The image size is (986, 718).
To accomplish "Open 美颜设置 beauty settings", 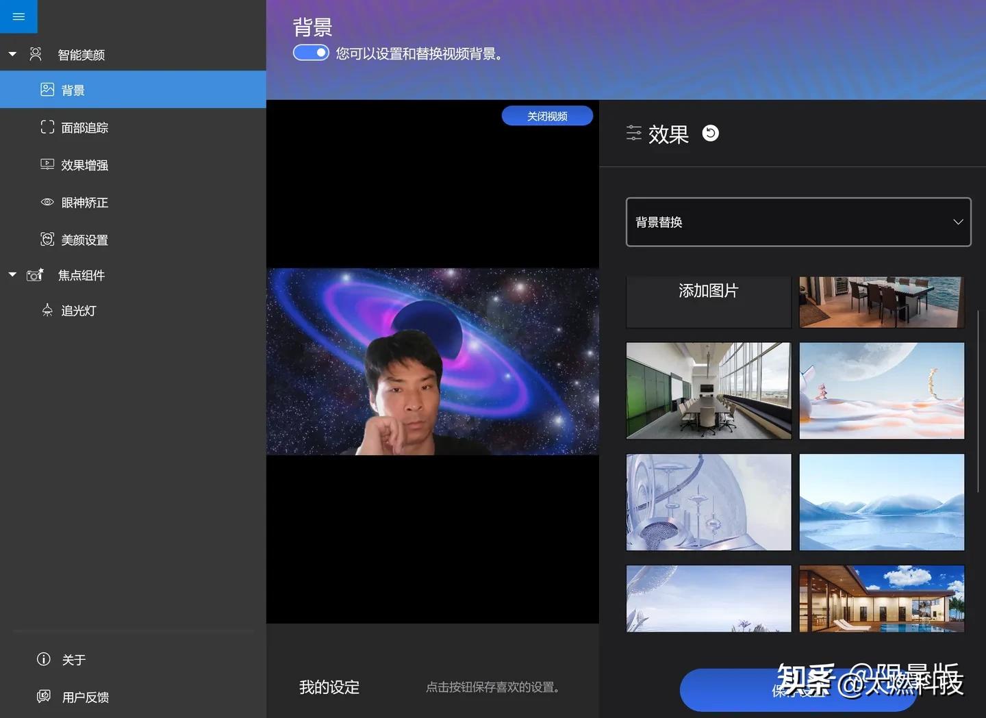I will 47,240.
